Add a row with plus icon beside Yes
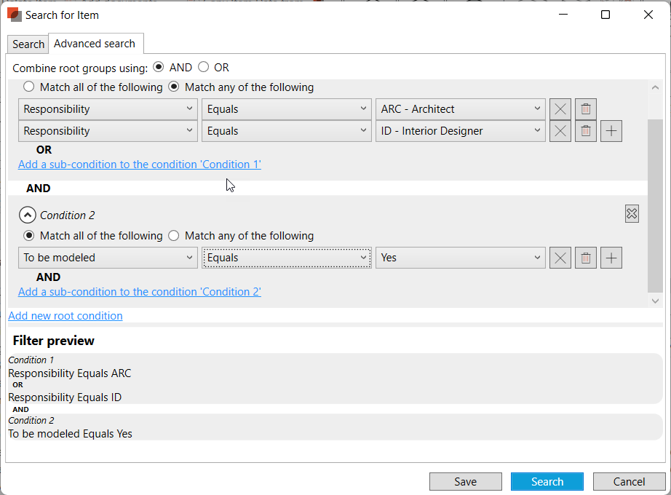 [611, 258]
